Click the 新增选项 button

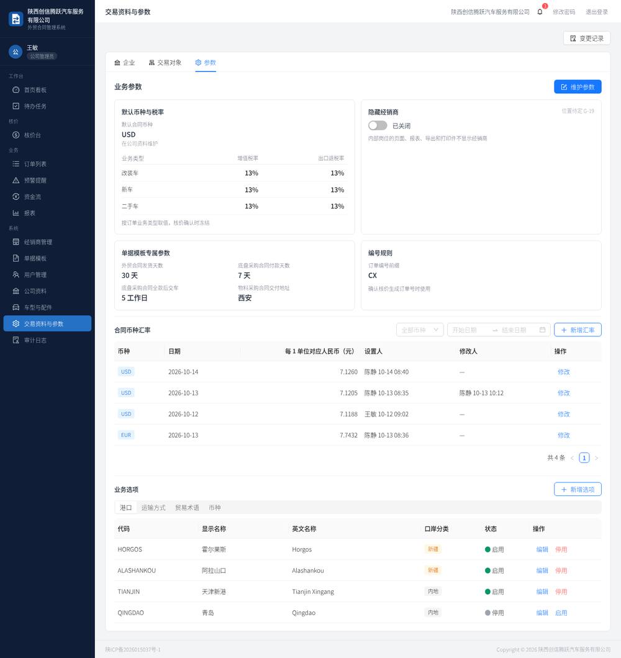[x=578, y=489]
